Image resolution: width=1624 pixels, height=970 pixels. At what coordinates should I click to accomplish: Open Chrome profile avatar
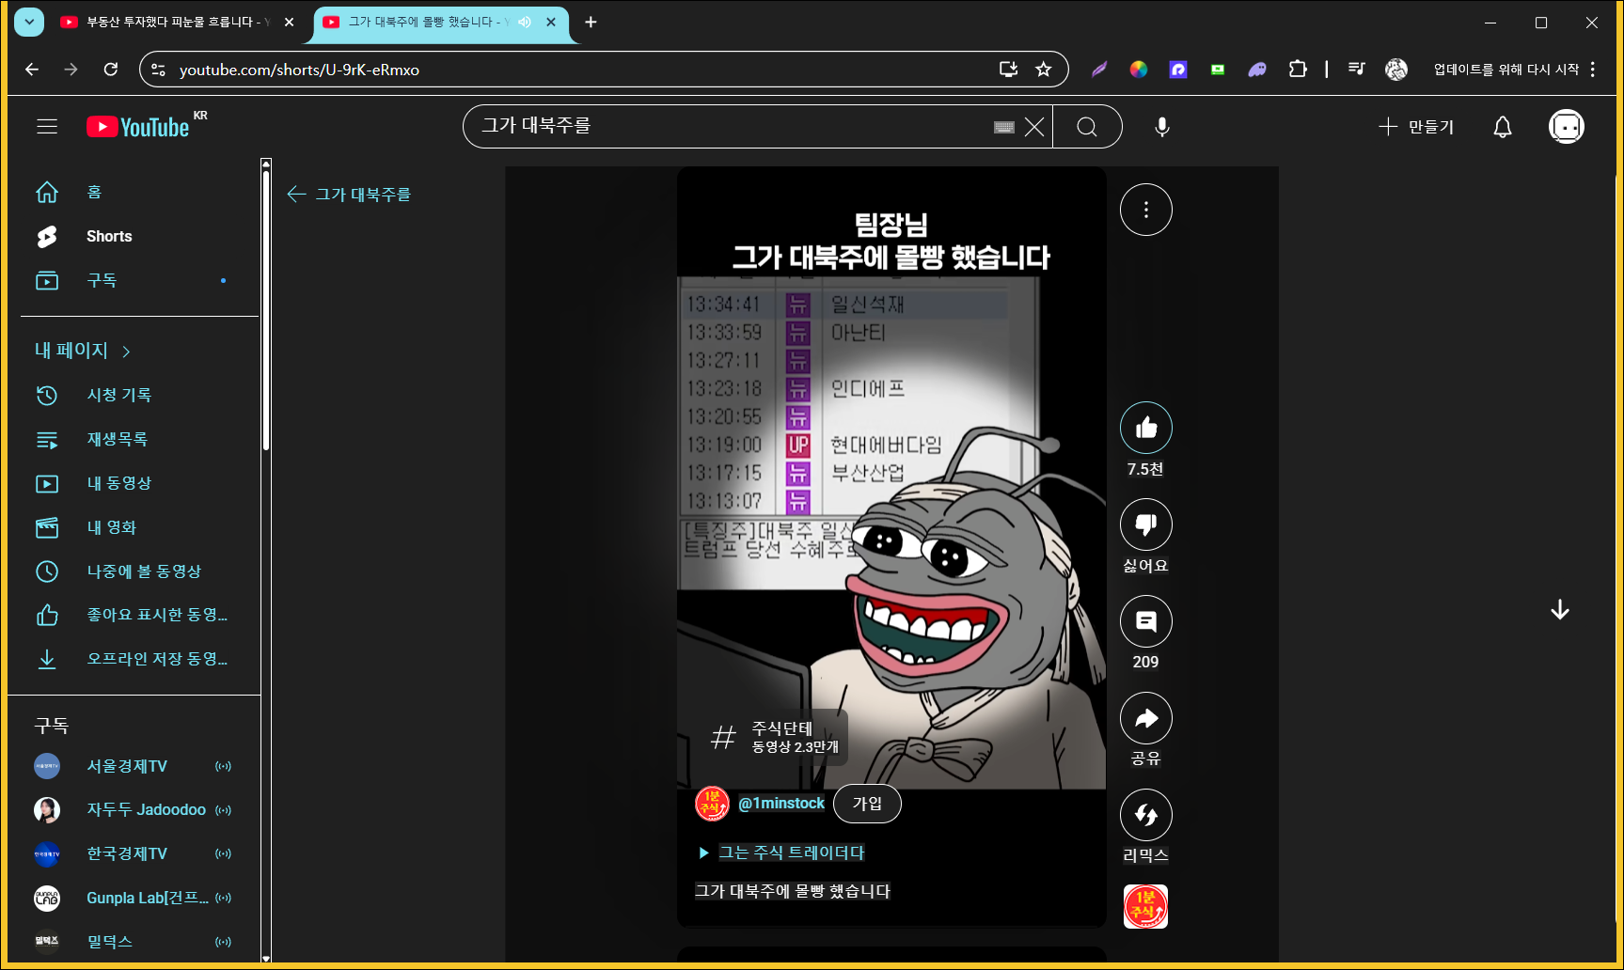pos(1396,70)
